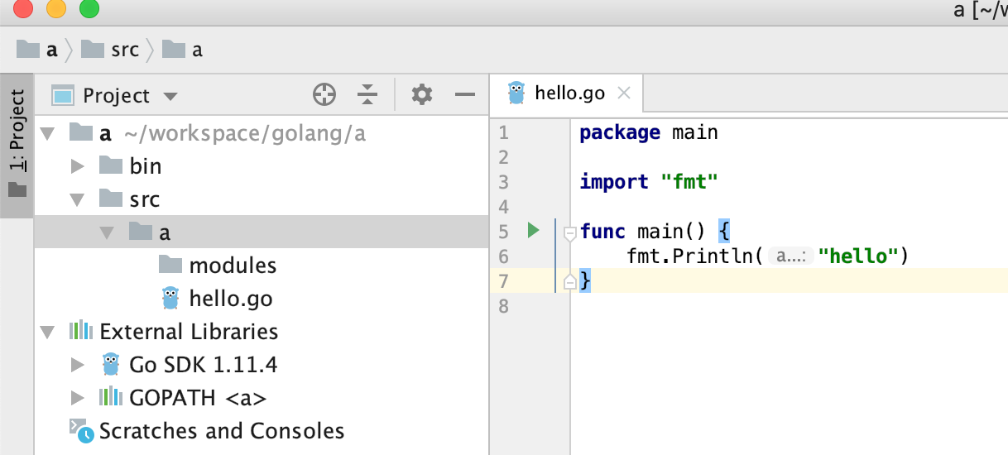Image resolution: width=1008 pixels, height=455 pixels.
Task: Click the Collapse All icon in Project panel
Action: point(367,95)
